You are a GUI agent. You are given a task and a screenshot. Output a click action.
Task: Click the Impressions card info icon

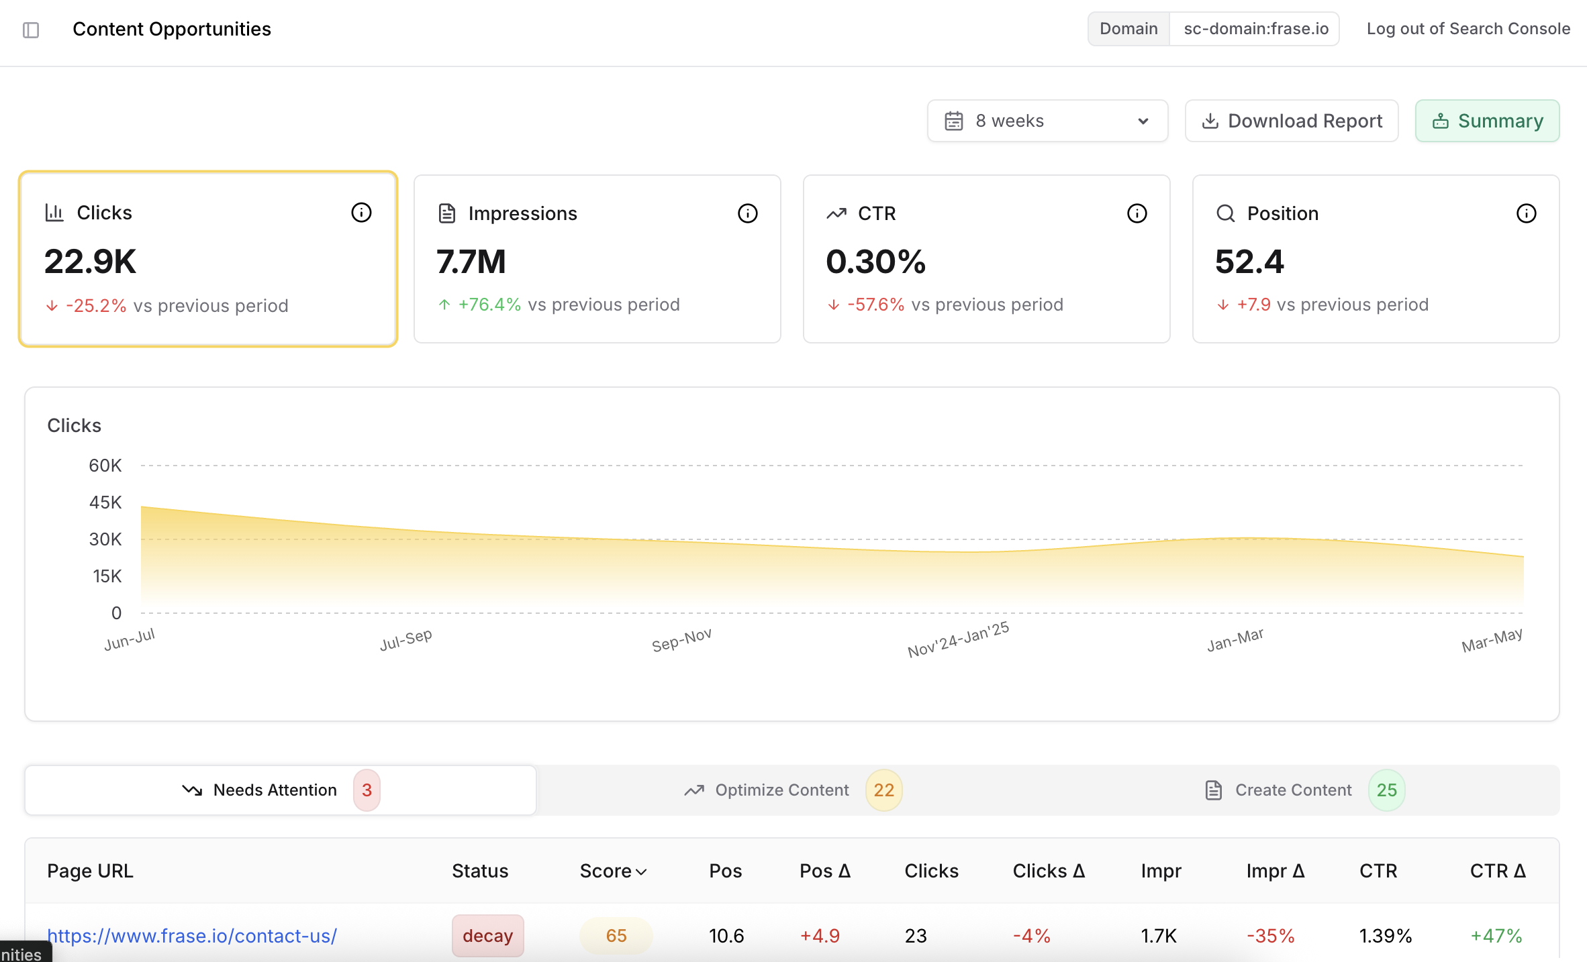pos(747,213)
